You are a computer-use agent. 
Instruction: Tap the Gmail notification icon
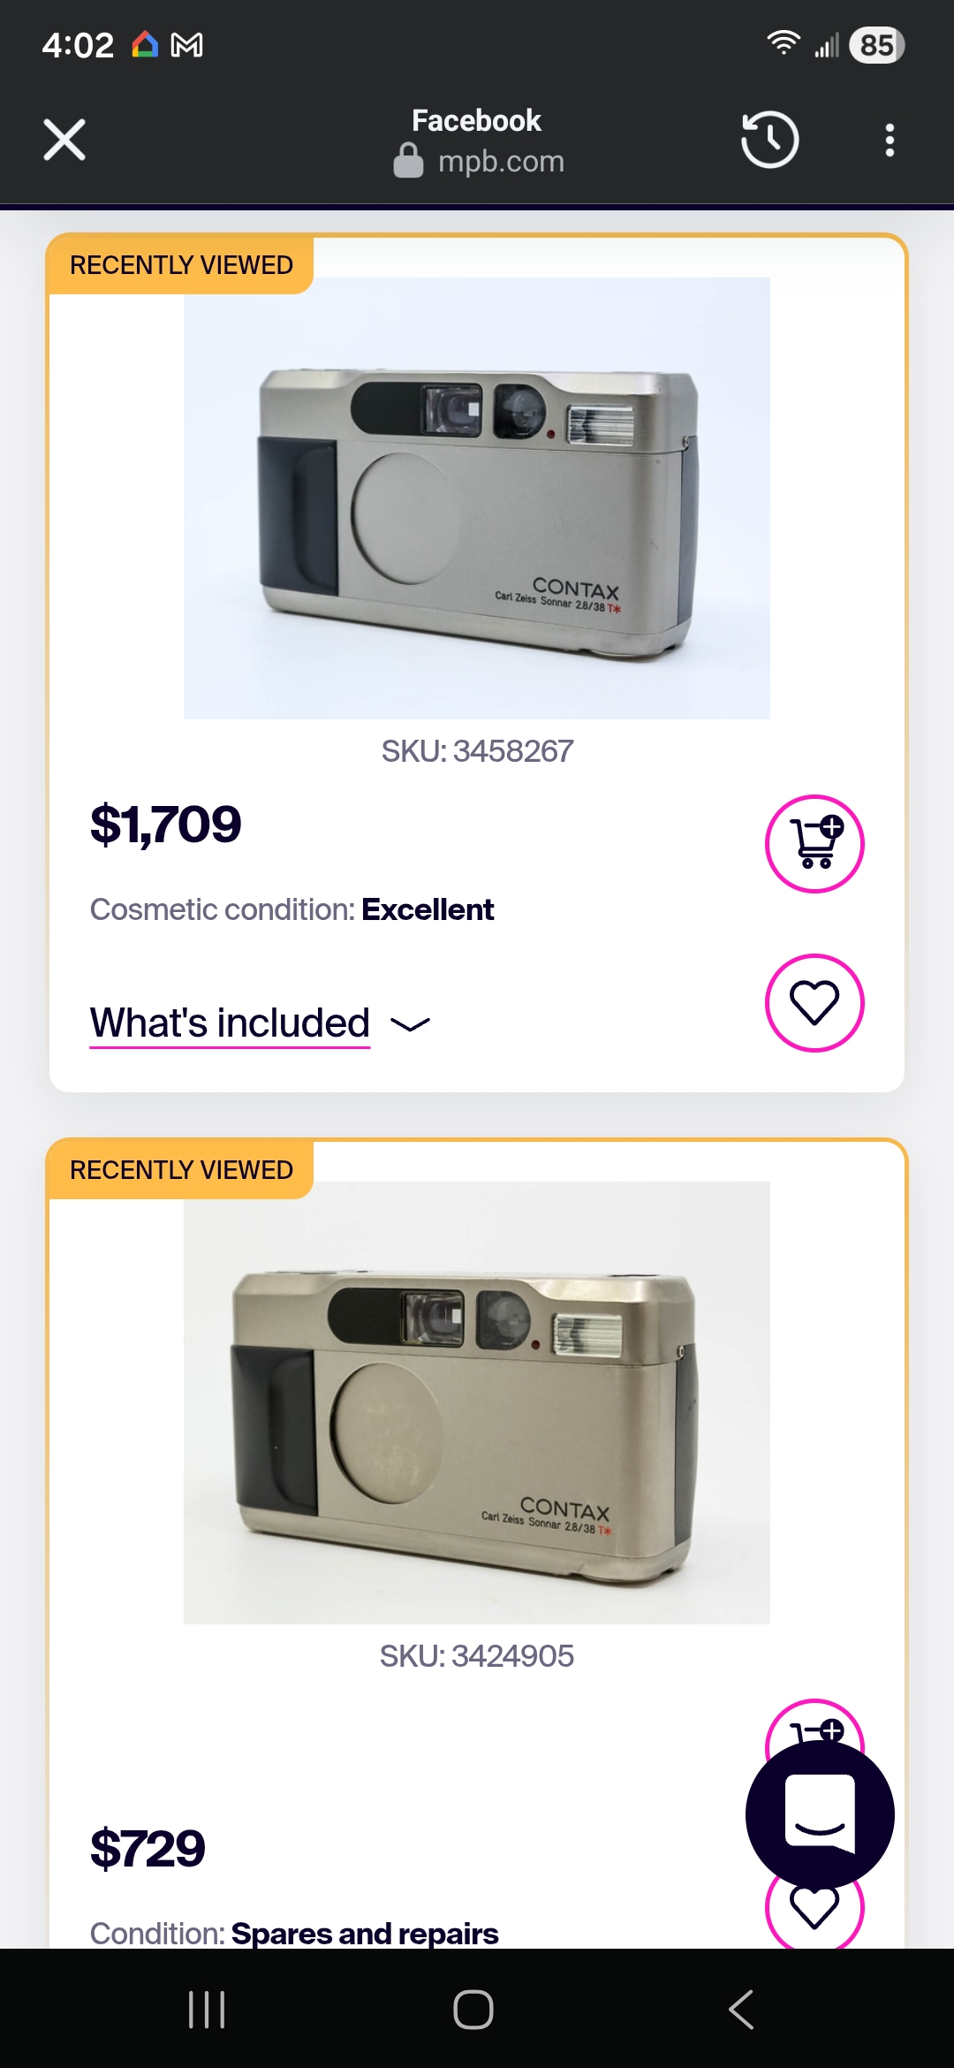[186, 45]
